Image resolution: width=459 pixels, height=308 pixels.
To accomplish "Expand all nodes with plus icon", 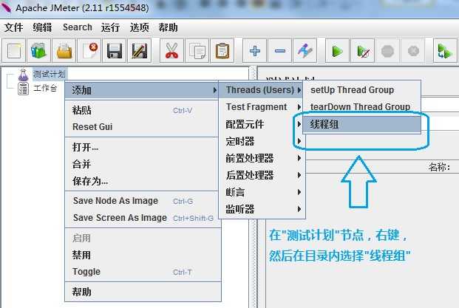I will coord(255,51).
